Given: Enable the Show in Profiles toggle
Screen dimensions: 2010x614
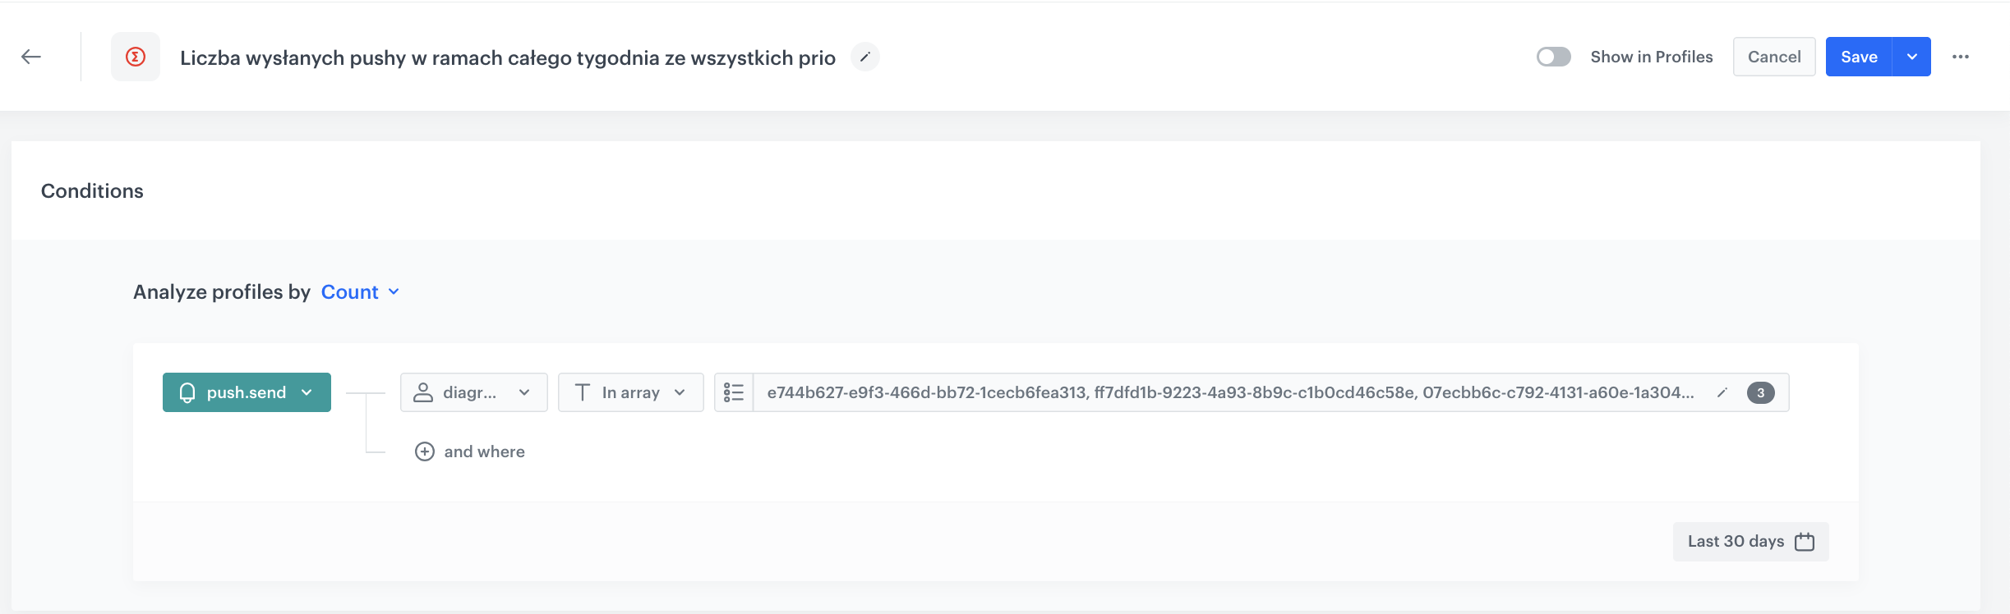Looking at the screenshot, I should (x=1553, y=57).
